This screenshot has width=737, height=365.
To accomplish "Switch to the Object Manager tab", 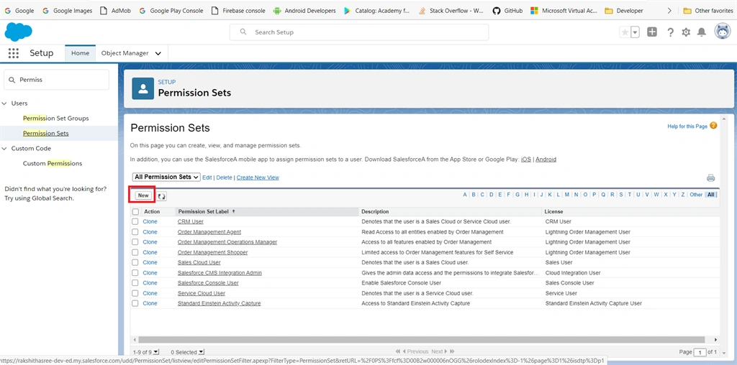I will pyautogui.click(x=125, y=53).
